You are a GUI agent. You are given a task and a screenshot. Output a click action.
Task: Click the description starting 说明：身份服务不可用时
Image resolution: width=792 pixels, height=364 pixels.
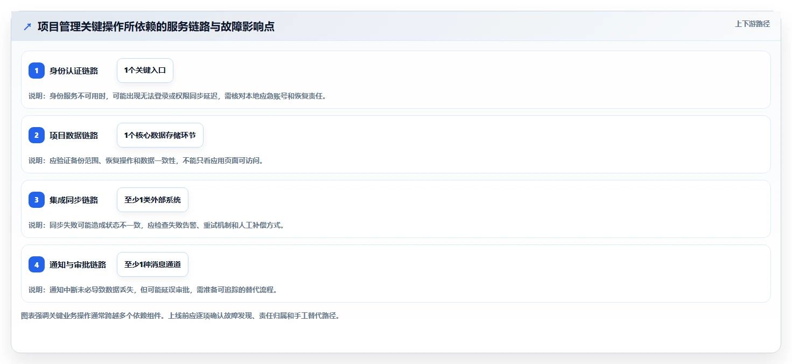point(177,96)
